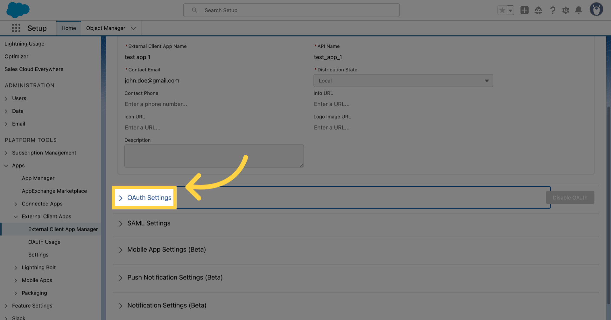The width and height of the screenshot is (611, 320).
Task: Click the Description text area
Action: coord(214,156)
